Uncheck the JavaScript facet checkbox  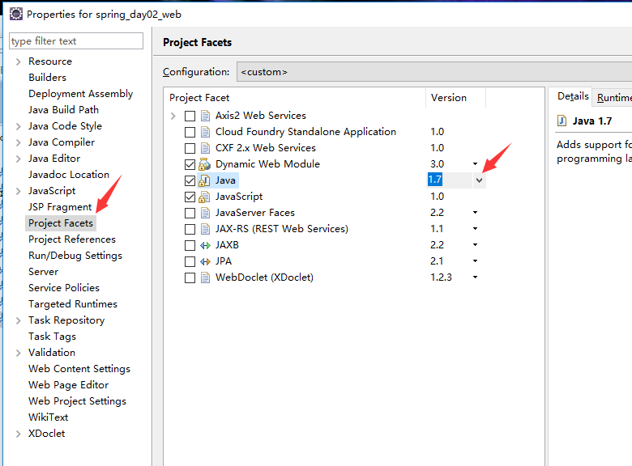coord(190,197)
